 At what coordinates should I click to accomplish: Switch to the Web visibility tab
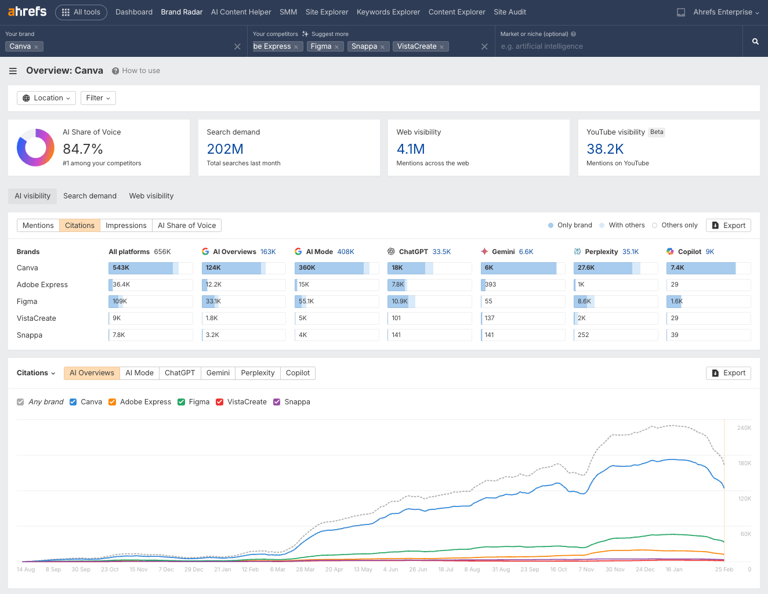(x=151, y=195)
